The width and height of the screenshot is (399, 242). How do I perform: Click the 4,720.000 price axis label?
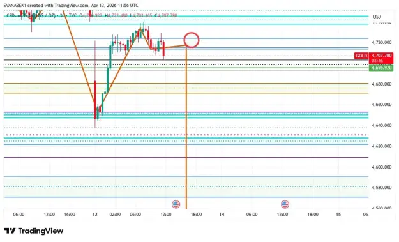381,42
